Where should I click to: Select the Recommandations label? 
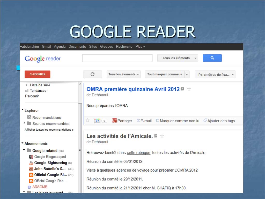point(47,118)
